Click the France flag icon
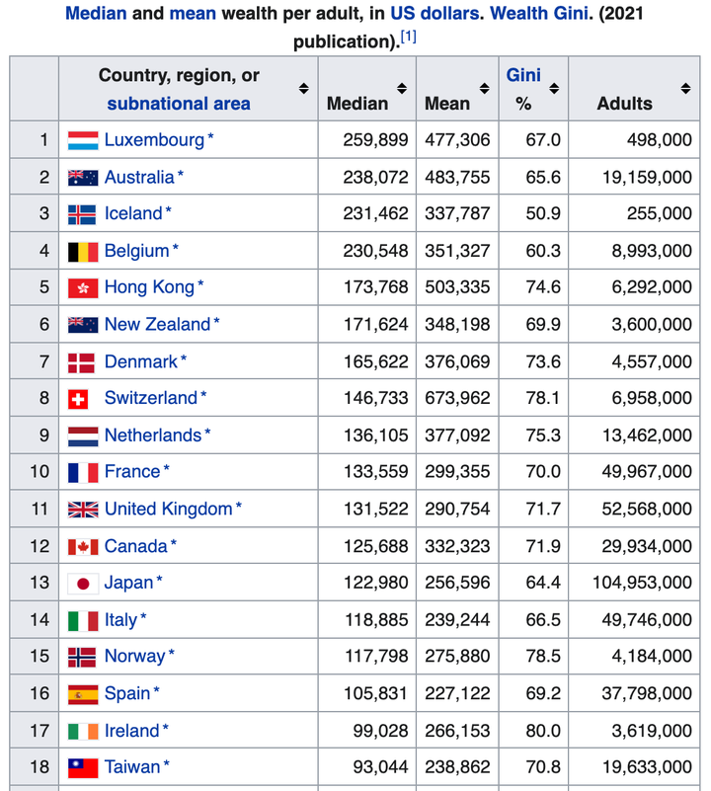Screen dimensions: 711x791 (83, 473)
